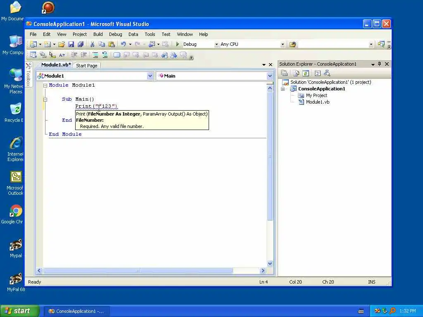Viewport: 423px width, 317px height.
Task: Cut selection with the scissors icon
Action: tap(92, 44)
